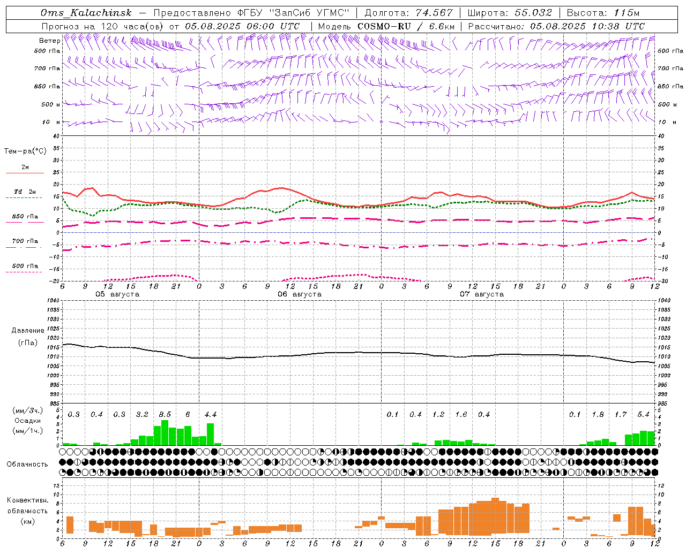The width and height of the screenshot is (686, 548).
Task: Click the "Облачность" cloud cover label
Action: 27,464
